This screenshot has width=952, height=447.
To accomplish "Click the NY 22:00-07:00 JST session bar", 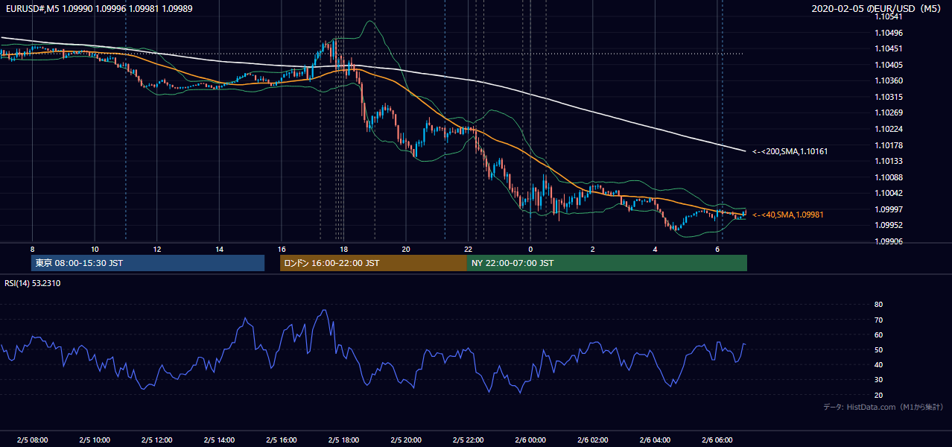I will [x=607, y=263].
